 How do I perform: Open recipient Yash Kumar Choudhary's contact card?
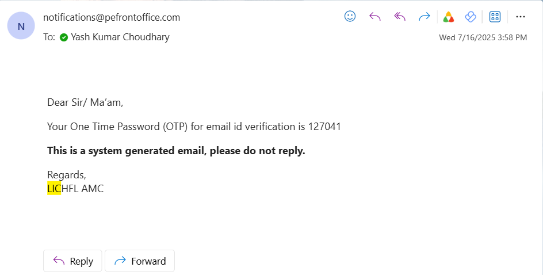point(120,37)
